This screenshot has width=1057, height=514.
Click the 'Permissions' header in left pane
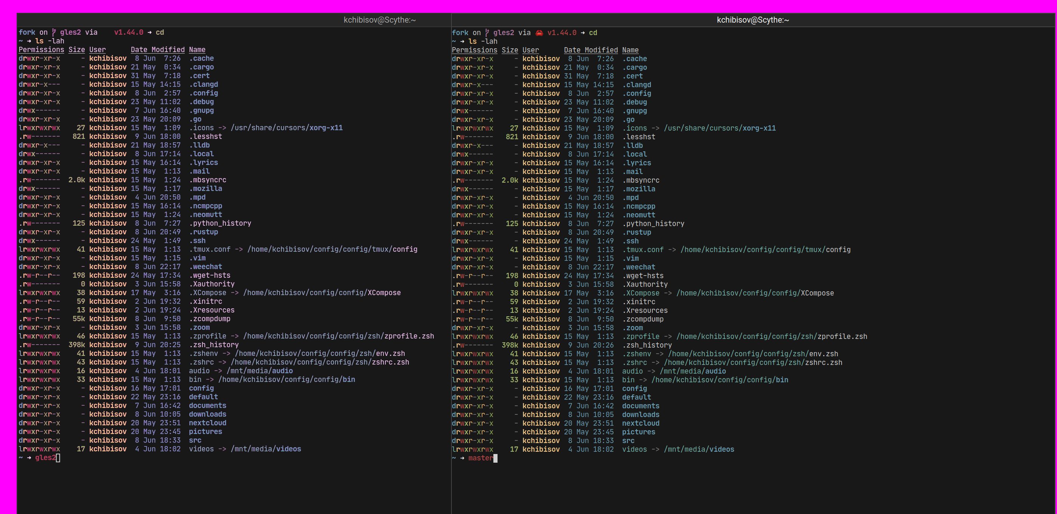(41, 49)
